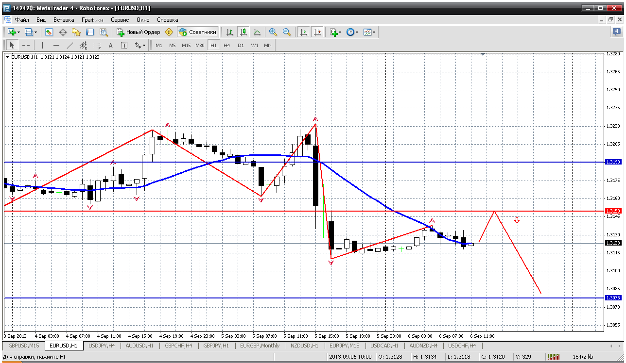Toggle chart auto scroll

pos(304,32)
